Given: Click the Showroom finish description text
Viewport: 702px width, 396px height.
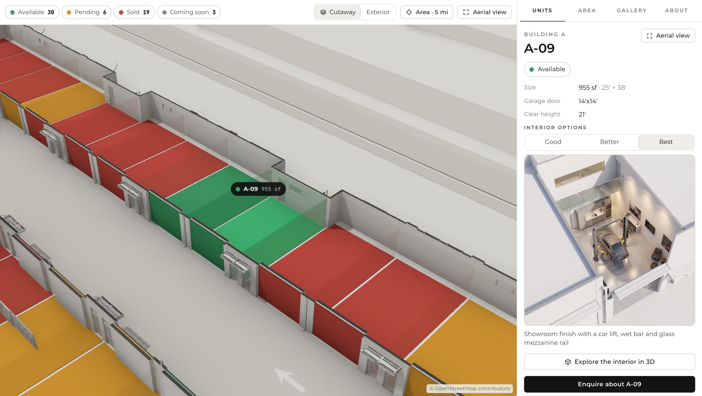Looking at the screenshot, I should click(x=599, y=338).
